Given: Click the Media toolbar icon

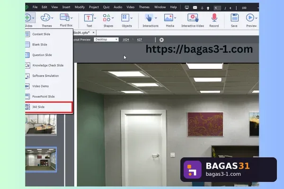Looking at the screenshot, I should 169,18.
